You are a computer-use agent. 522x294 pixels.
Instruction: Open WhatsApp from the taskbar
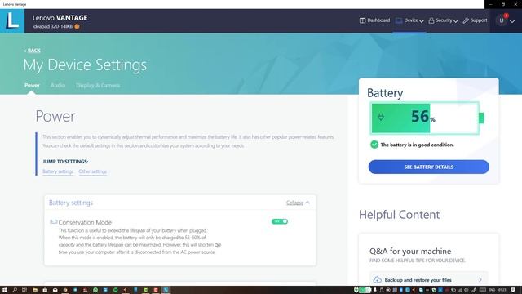[x=95, y=290]
